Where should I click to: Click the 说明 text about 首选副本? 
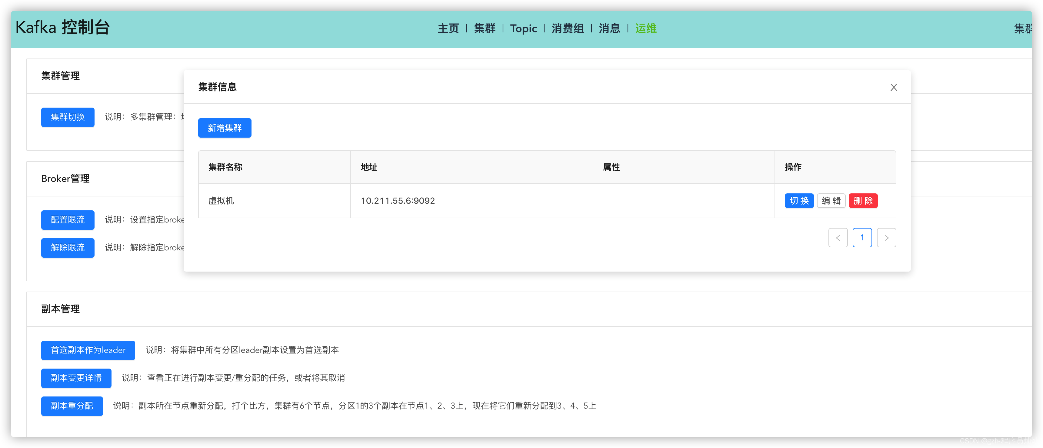click(242, 350)
